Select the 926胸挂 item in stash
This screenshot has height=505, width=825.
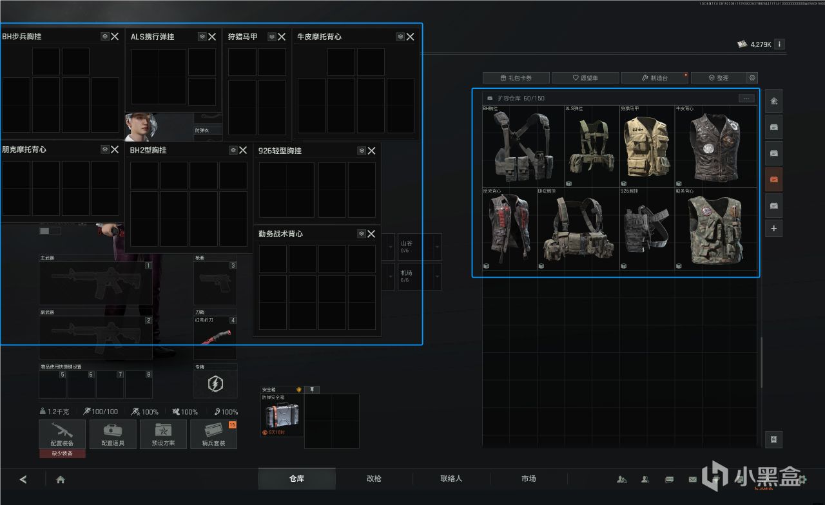647,229
